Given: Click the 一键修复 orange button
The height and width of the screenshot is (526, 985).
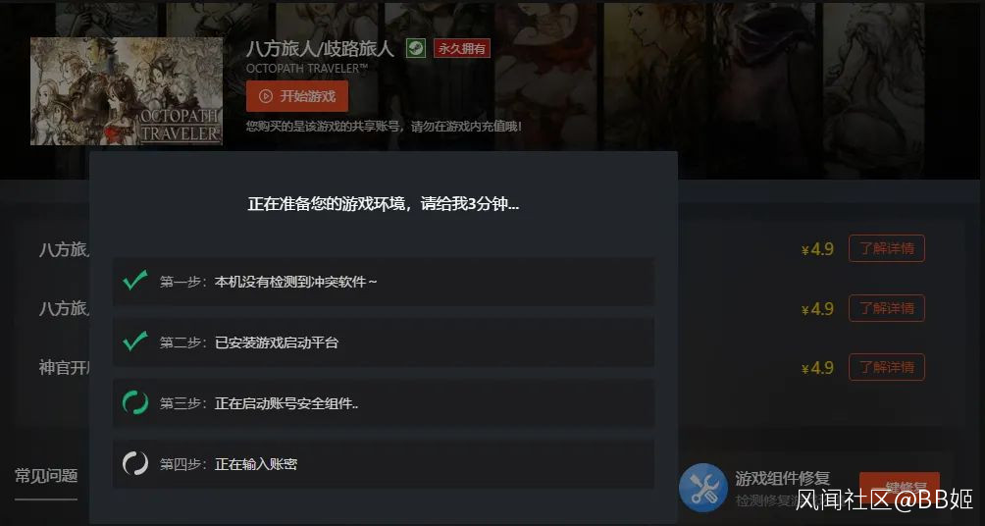Looking at the screenshot, I should point(900,487).
